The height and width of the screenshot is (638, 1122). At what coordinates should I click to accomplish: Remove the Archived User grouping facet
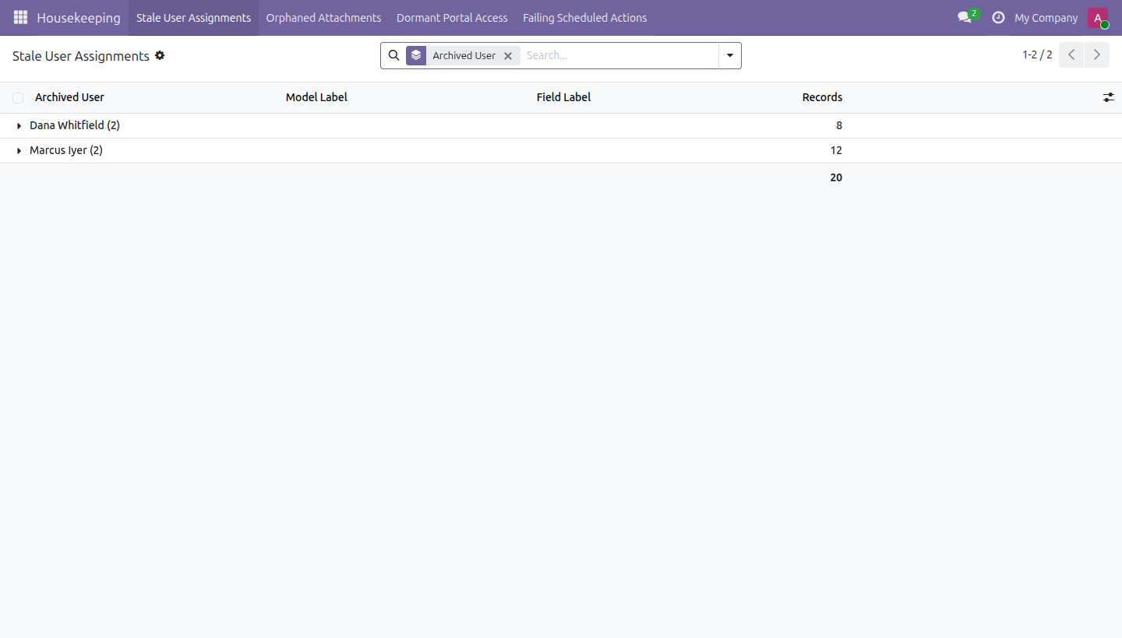[508, 56]
